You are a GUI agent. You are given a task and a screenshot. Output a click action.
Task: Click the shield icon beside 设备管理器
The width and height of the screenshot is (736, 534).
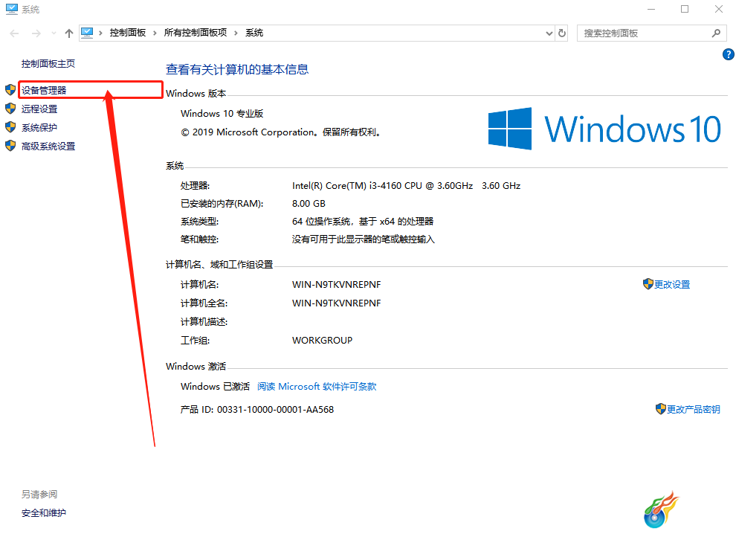coord(10,90)
